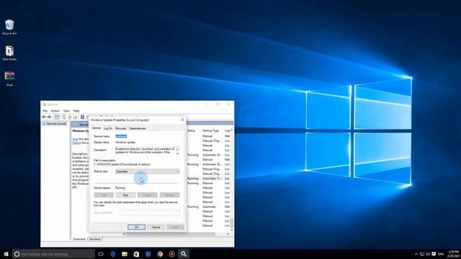Open the Recycle Bin desktop icon
The height and width of the screenshot is (259, 461).
click(9, 27)
